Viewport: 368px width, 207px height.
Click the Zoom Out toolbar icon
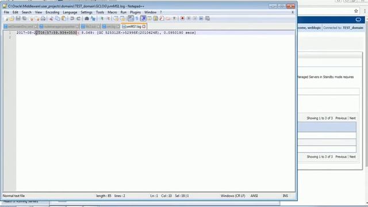click(108, 18)
